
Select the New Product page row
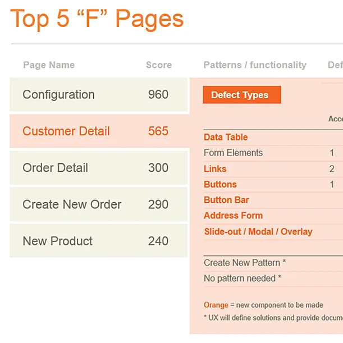click(99, 241)
